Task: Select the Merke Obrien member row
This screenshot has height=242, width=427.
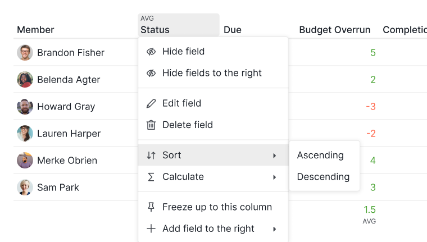Action: (x=76, y=161)
